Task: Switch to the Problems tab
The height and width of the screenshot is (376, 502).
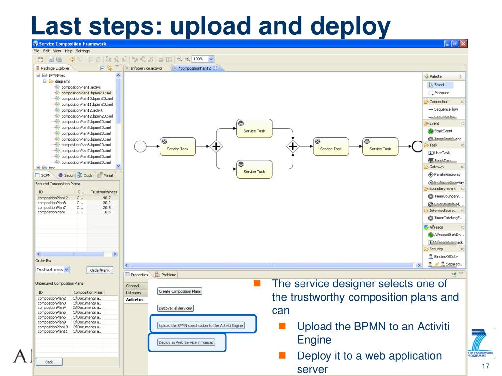Action: 166,274
